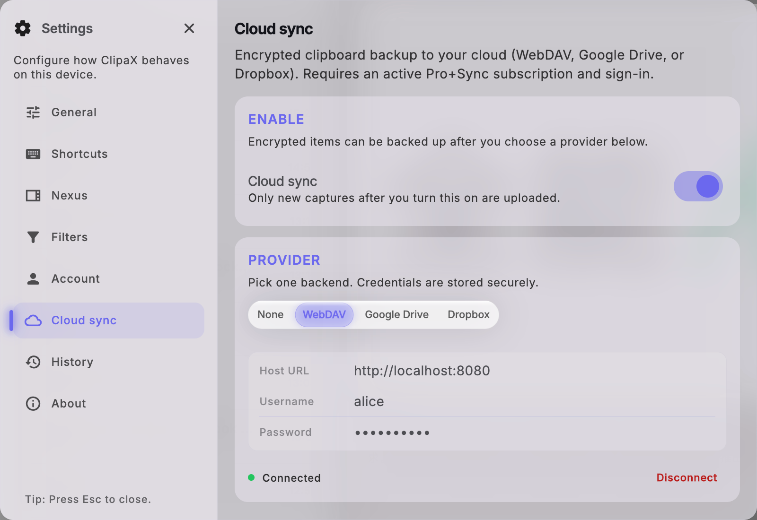This screenshot has height=520, width=757.
Task: Click the Settings gear icon
Action: click(x=23, y=28)
